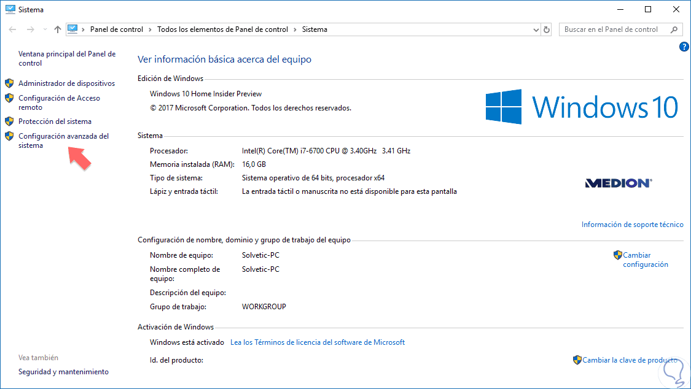691x389 pixels.
Task: Close the Sistema window
Action: (676, 9)
